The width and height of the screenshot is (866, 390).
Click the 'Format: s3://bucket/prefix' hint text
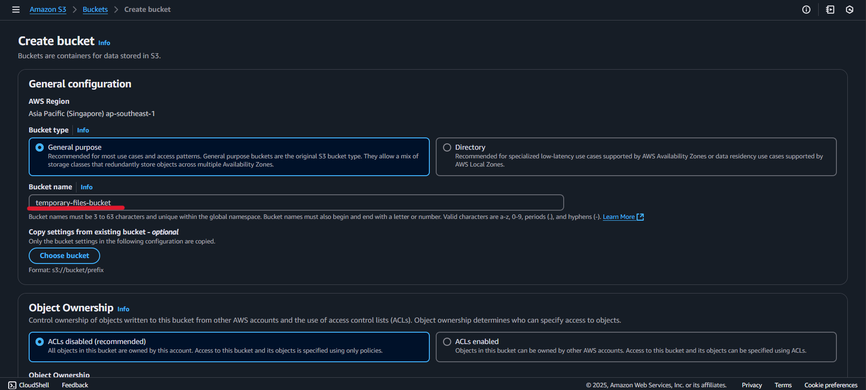[66, 270]
